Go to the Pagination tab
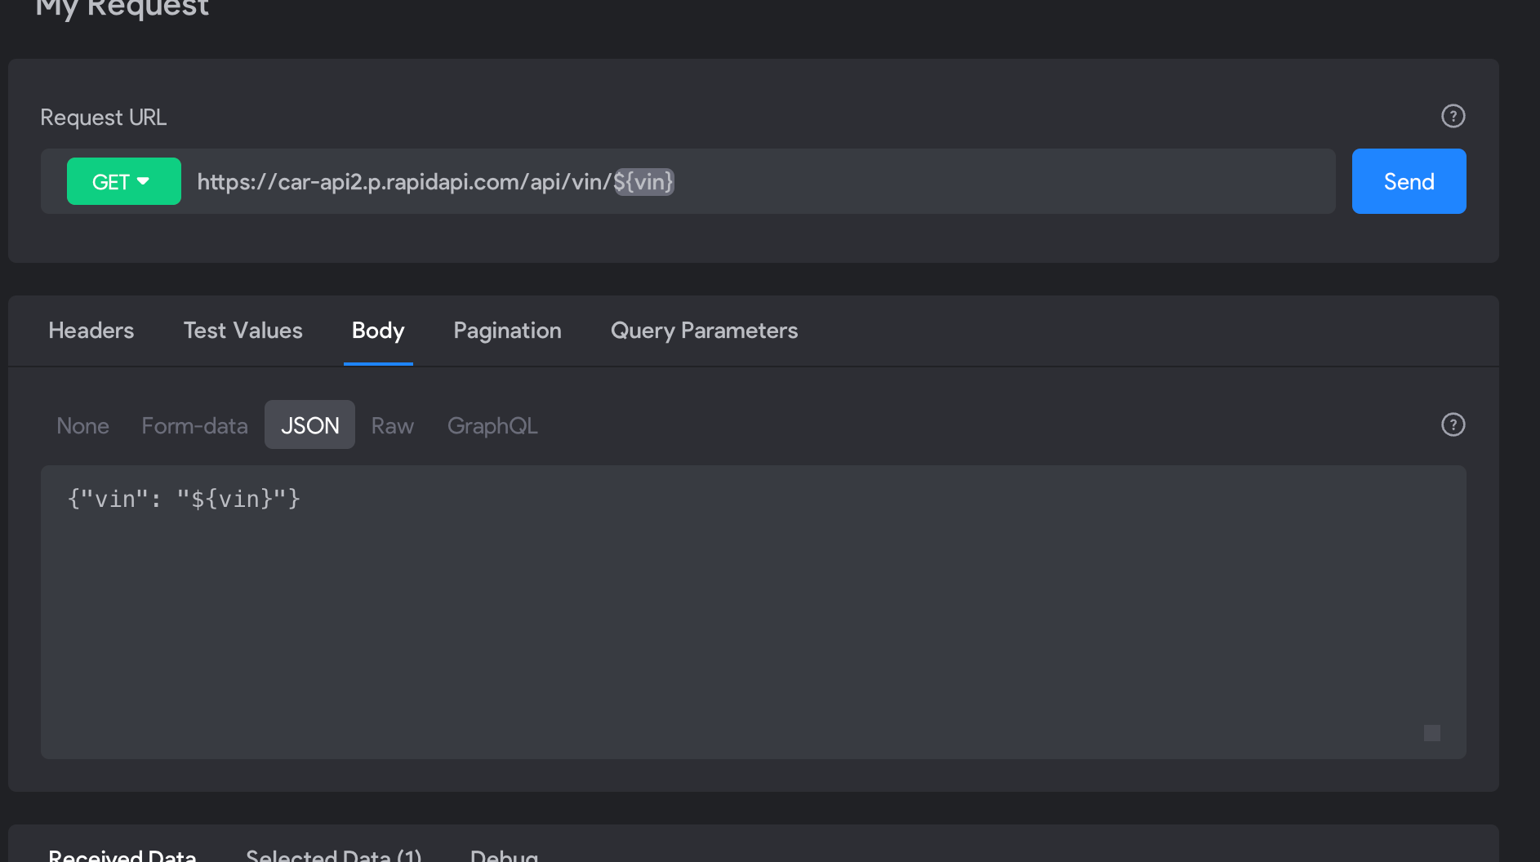This screenshot has width=1540, height=862. [x=507, y=331]
